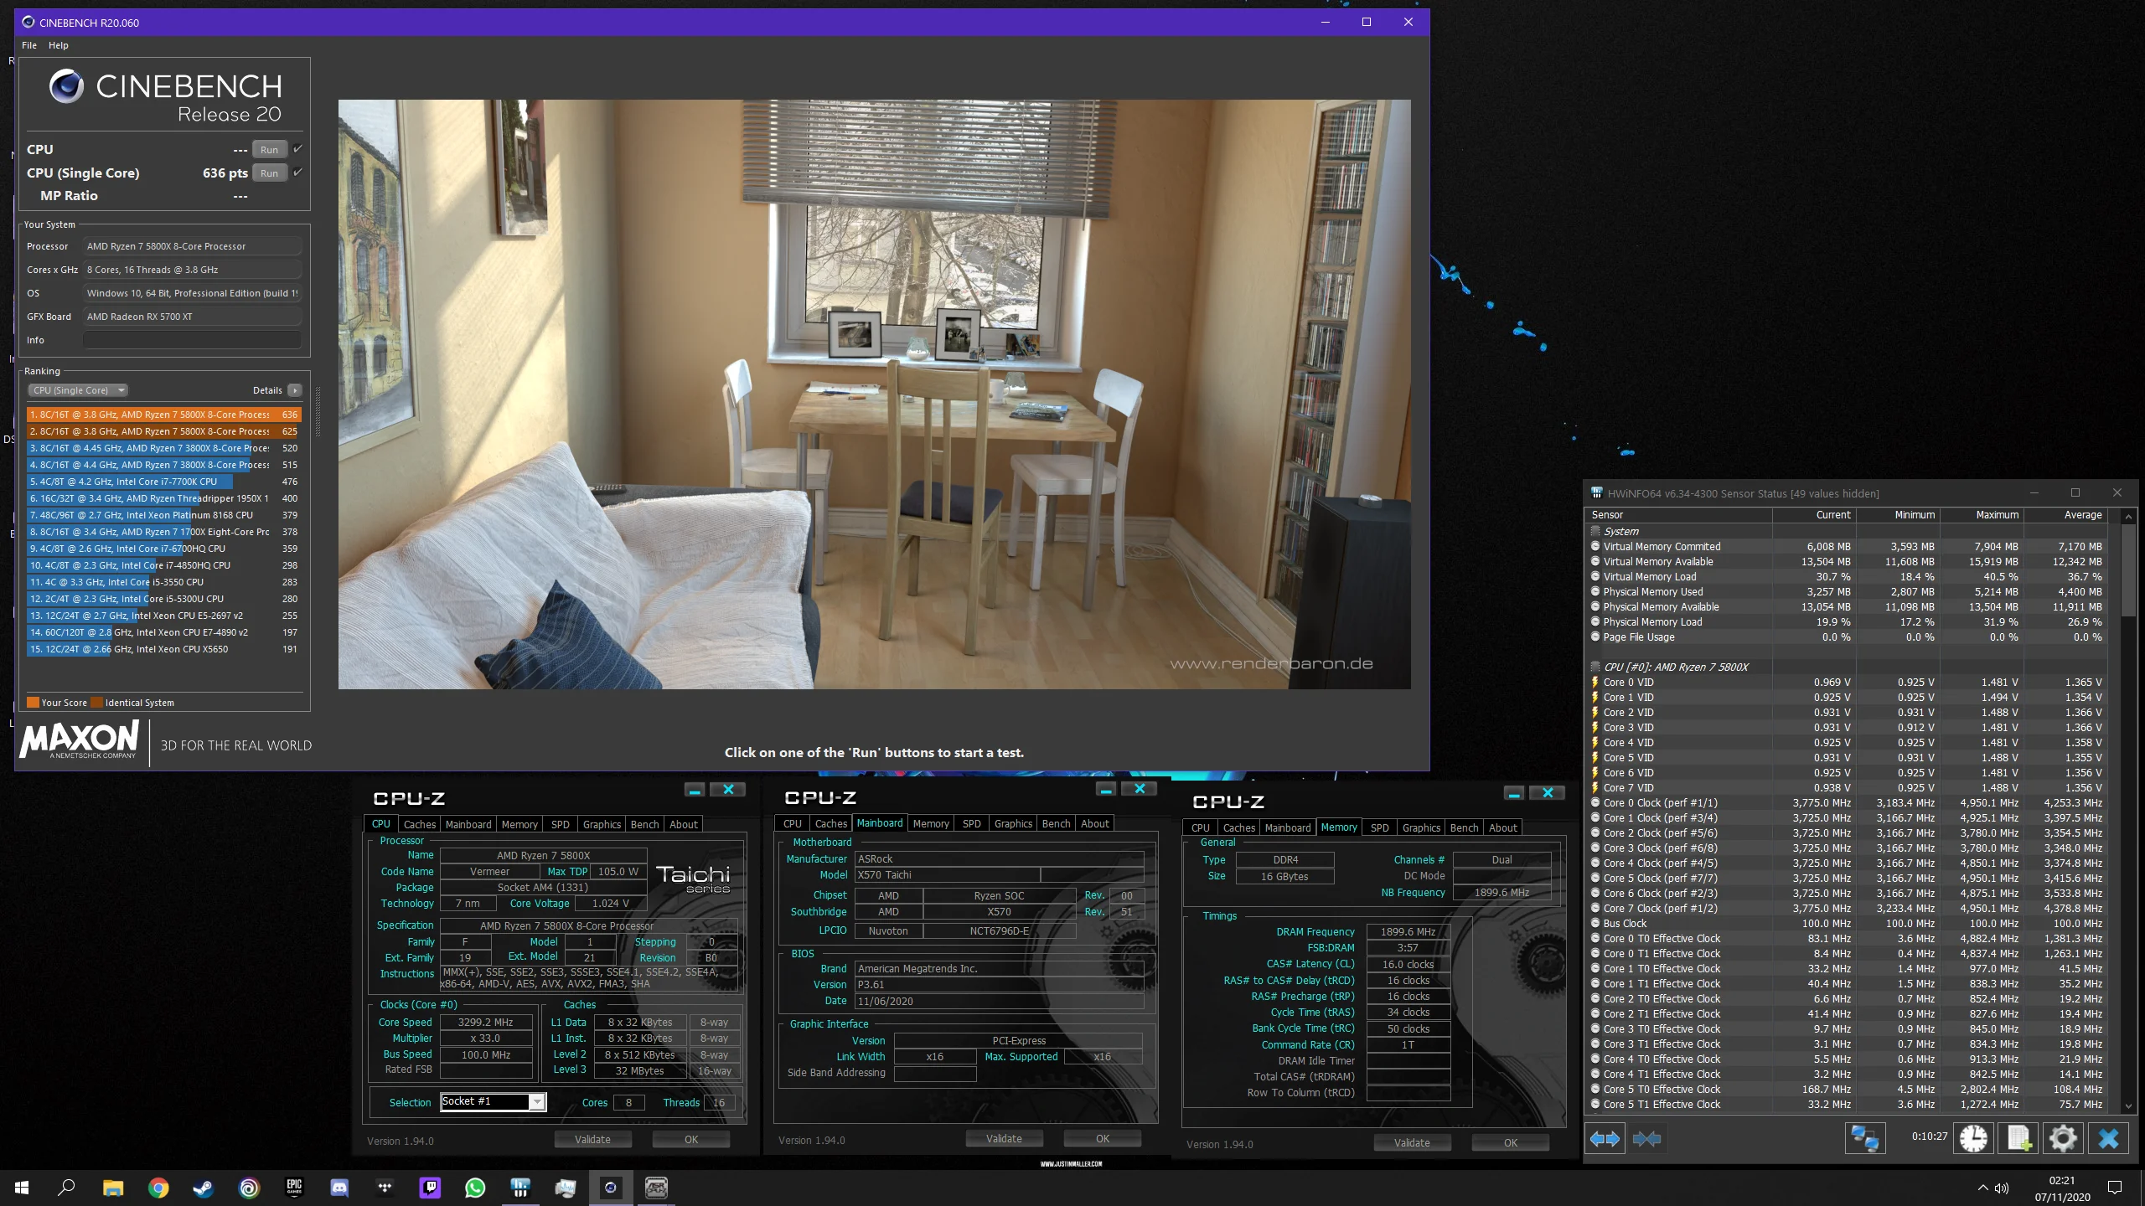The width and height of the screenshot is (2145, 1206).
Task: Open Discord from the taskbar
Action: (x=339, y=1188)
